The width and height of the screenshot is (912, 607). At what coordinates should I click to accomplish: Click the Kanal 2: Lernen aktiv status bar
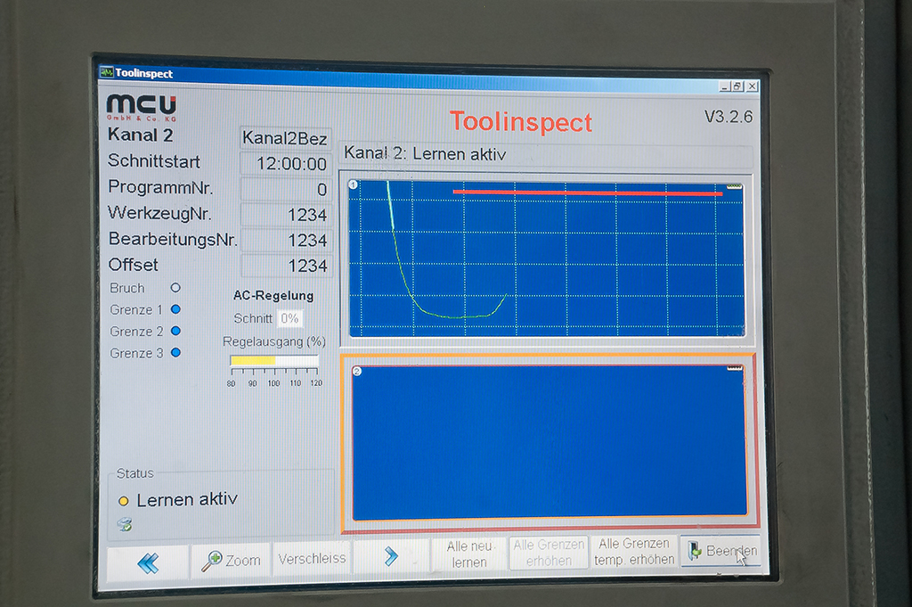click(546, 155)
